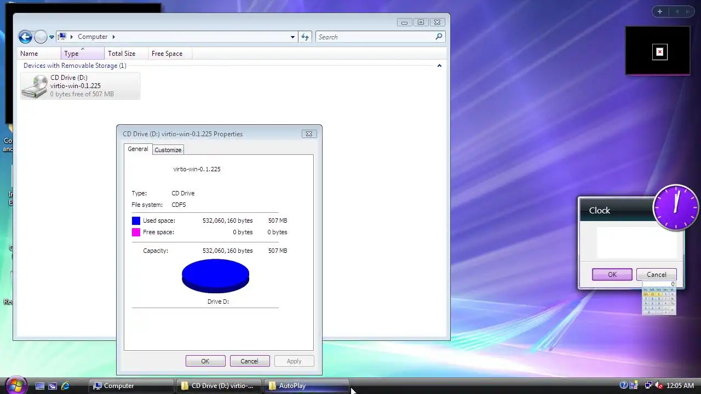Click the blue disk usage pie chart

coord(215,276)
